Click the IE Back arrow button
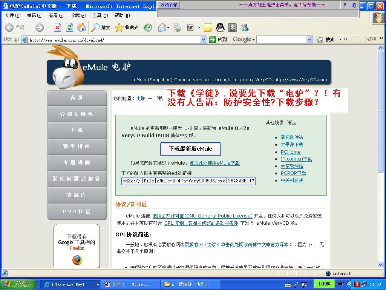Viewport: 386px width, 290px height. [x=9, y=27]
